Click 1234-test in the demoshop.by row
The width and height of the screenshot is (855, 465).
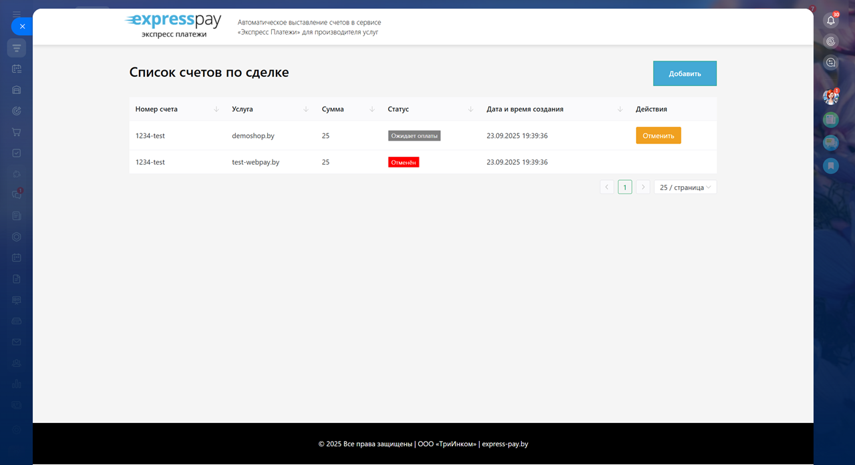pyautogui.click(x=150, y=135)
